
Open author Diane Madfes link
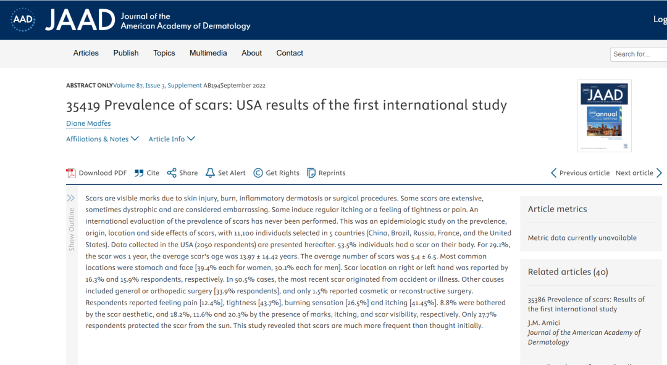[88, 123]
